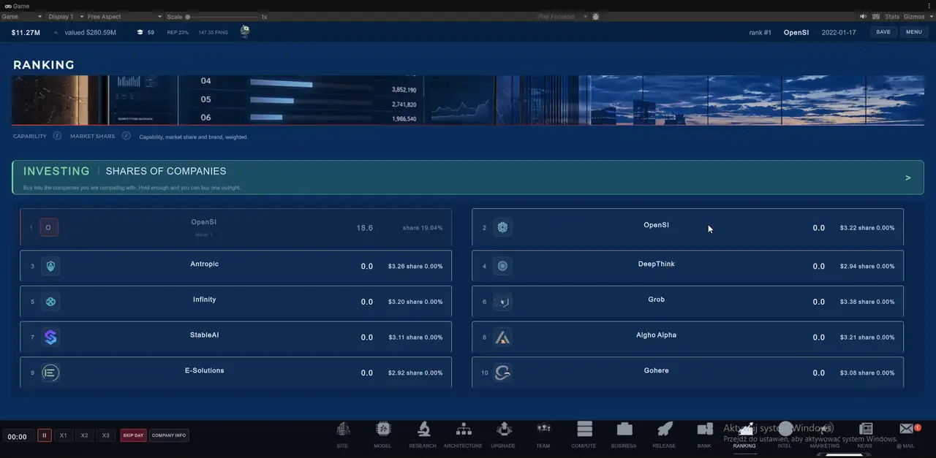Viewport: 936px width, 458px height.
Task: Click the Gohere company logo
Action: click(502, 373)
